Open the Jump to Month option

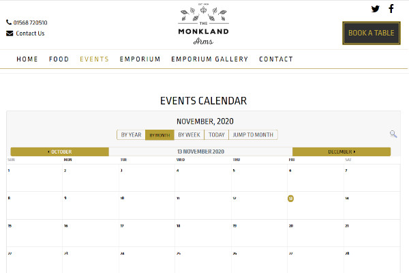click(253, 134)
